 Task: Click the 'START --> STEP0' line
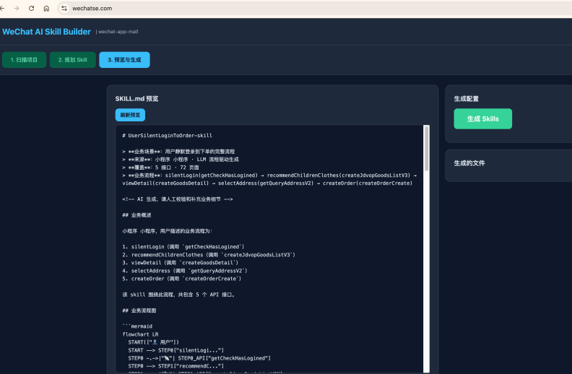coord(175,350)
